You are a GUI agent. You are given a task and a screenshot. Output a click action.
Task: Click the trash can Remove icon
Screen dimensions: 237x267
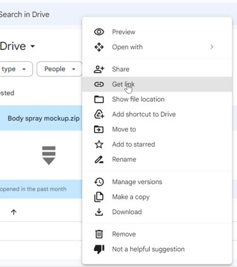pyautogui.click(x=99, y=234)
